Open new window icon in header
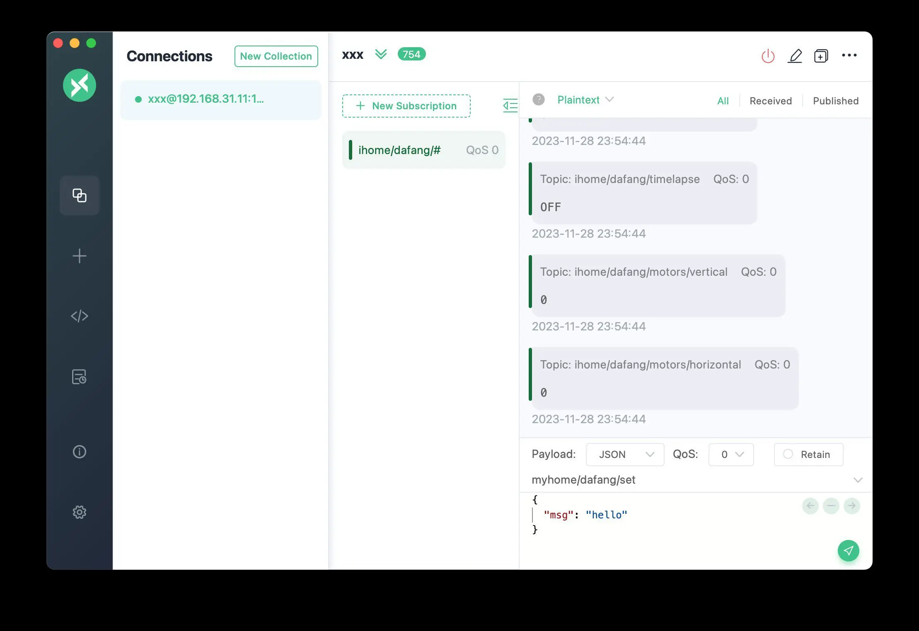Viewport: 919px width, 631px height. pos(821,55)
